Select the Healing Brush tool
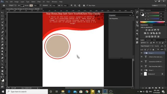Screen dimensions: 167x94 [x=2, y=32]
